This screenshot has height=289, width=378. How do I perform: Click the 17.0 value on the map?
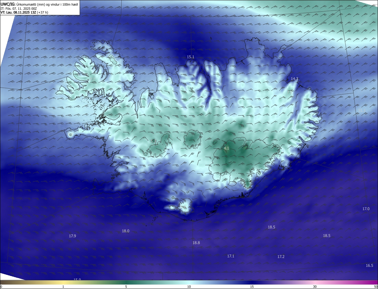pyautogui.click(x=366, y=209)
